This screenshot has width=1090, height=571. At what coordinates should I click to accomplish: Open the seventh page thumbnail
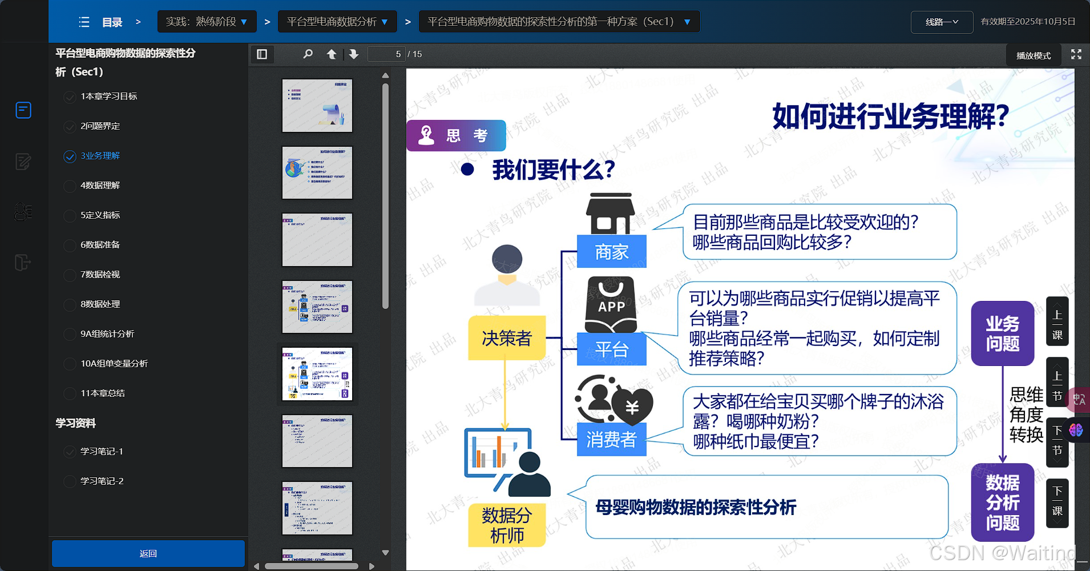point(317,508)
